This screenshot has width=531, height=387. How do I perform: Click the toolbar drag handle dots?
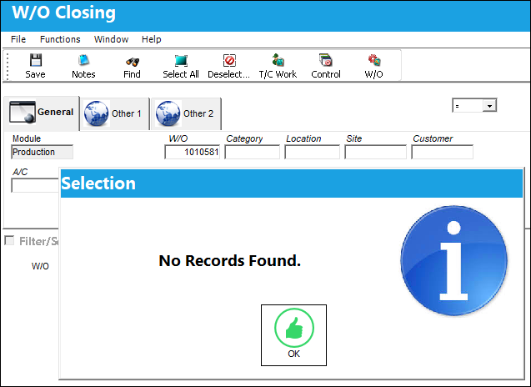pyautogui.click(x=8, y=66)
